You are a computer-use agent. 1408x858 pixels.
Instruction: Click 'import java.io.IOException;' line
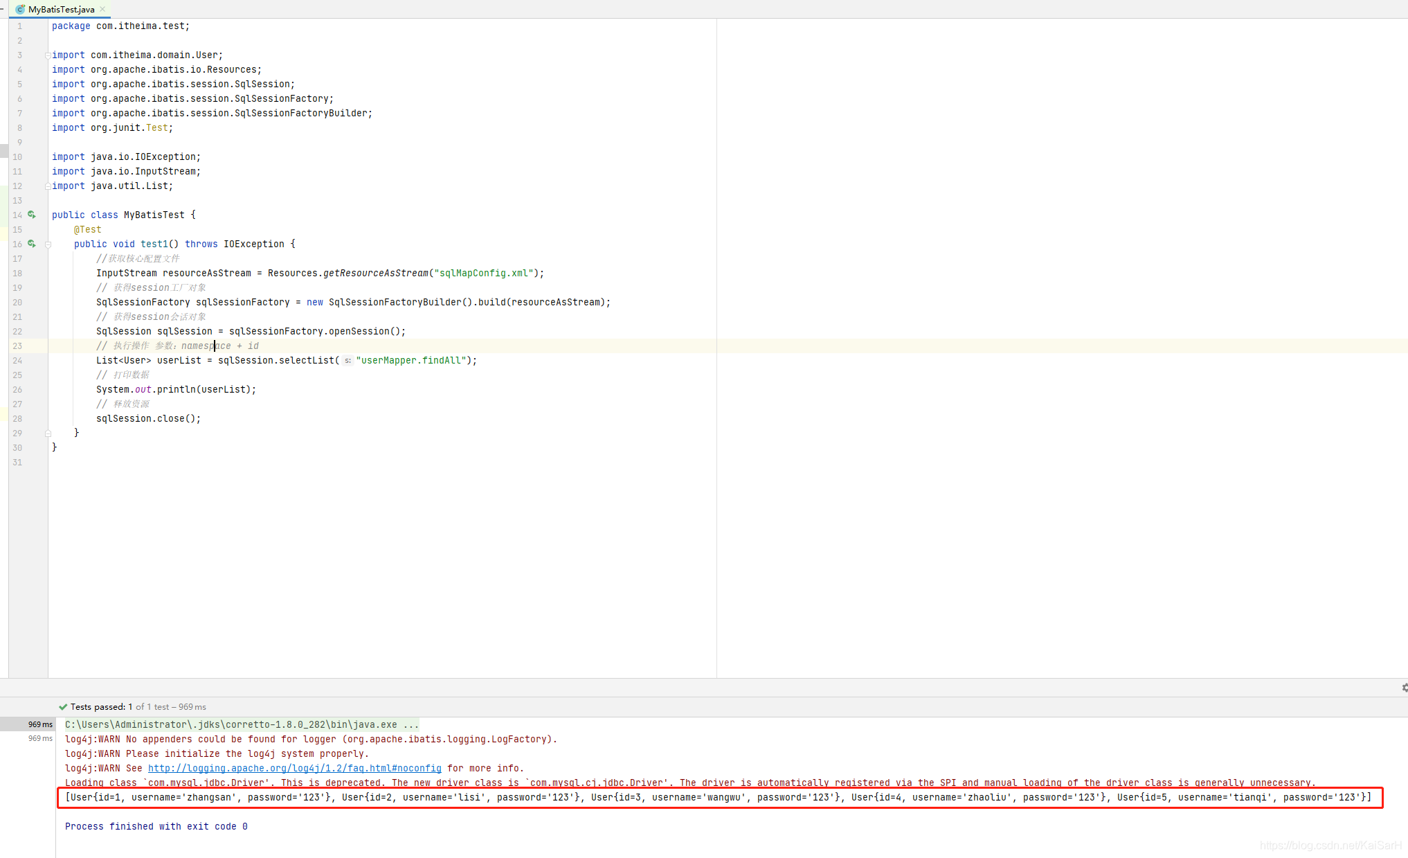click(x=126, y=157)
